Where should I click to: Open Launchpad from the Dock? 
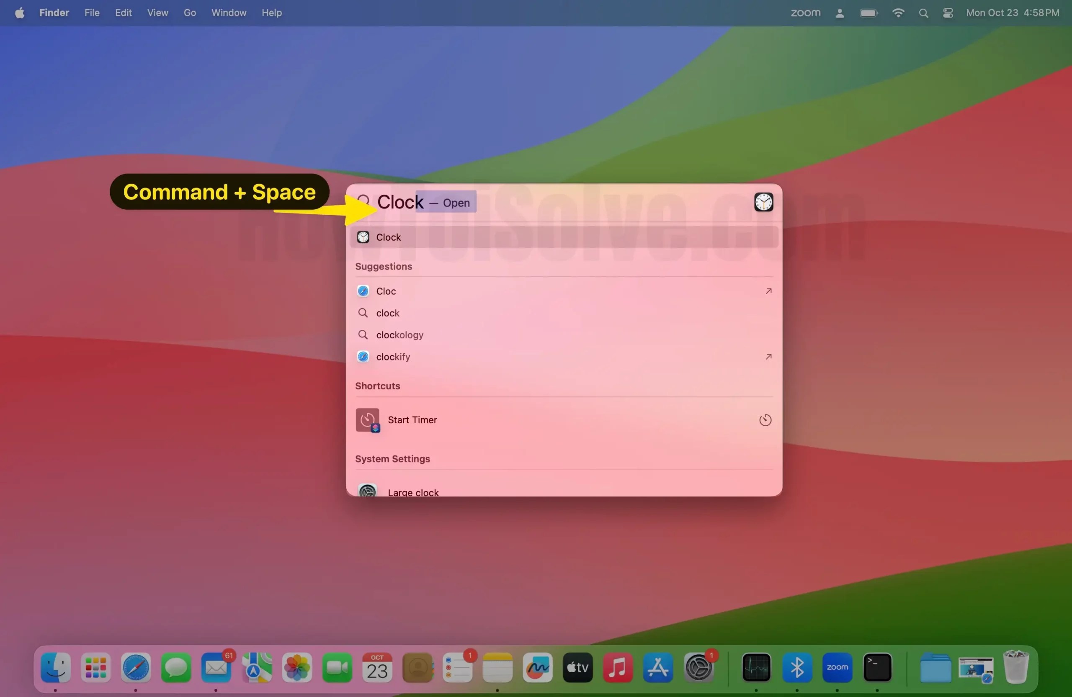coord(95,668)
